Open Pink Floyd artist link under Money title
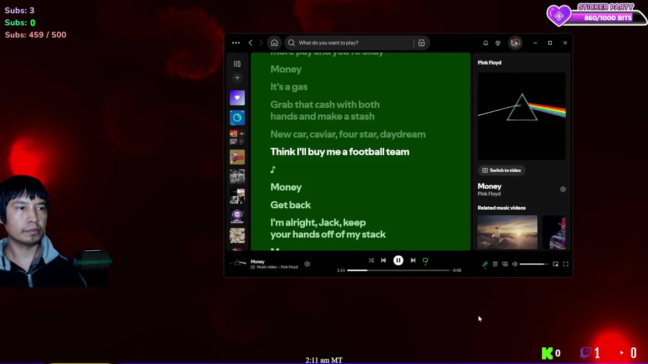Viewport: 648px width, 364px height. 489,194
